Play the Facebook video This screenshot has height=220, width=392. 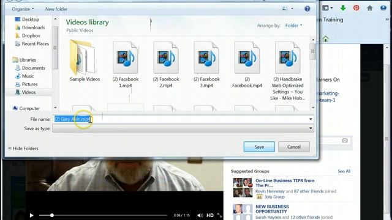31,215
